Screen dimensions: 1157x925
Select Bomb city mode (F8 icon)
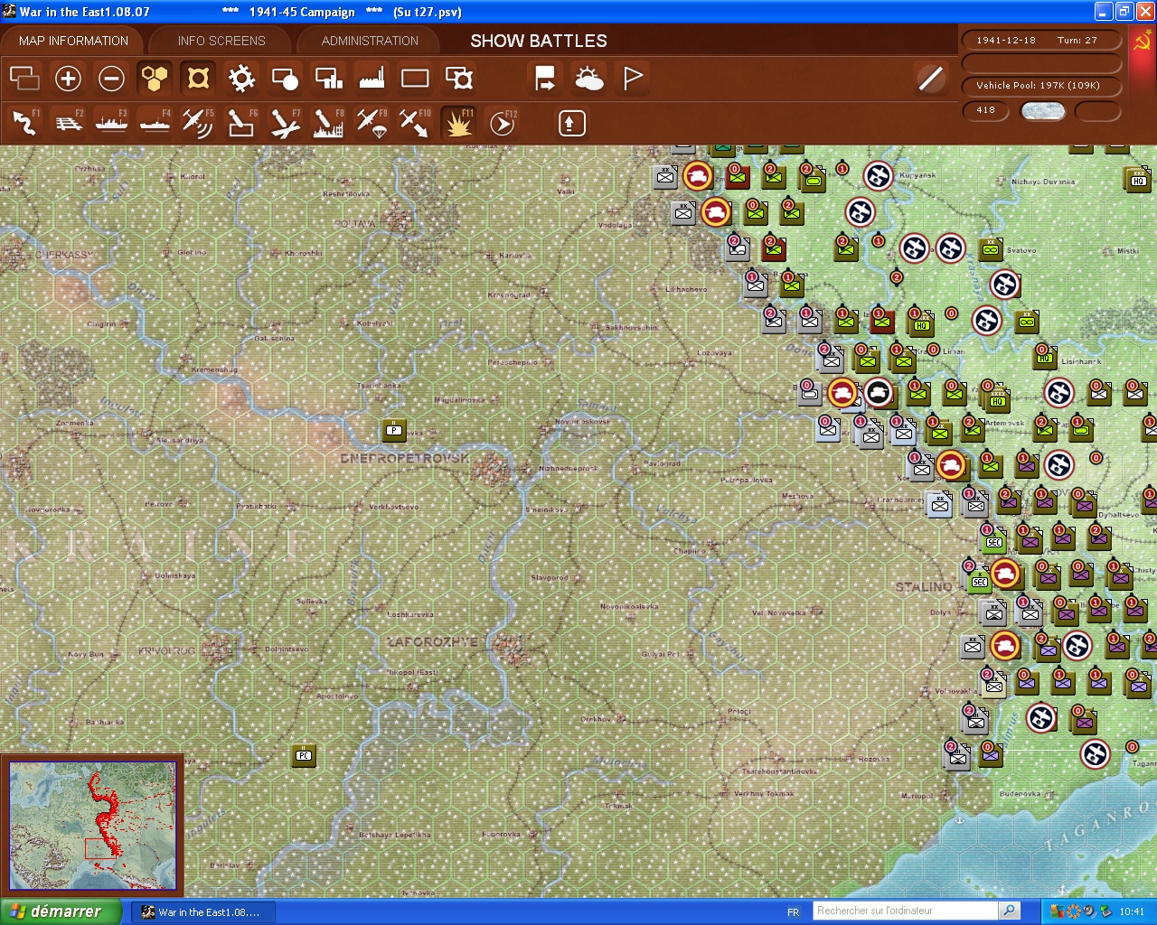pyautogui.click(x=328, y=123)
